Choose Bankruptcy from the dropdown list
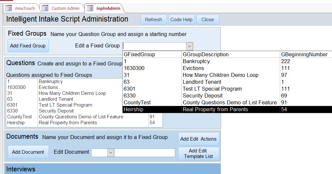The image size is (332, 174). 196,61
